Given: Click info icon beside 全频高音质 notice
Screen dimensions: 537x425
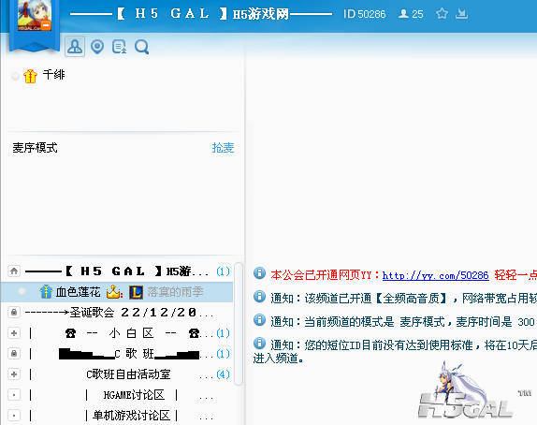Looking at the screenshot, I should coord(259,297).
